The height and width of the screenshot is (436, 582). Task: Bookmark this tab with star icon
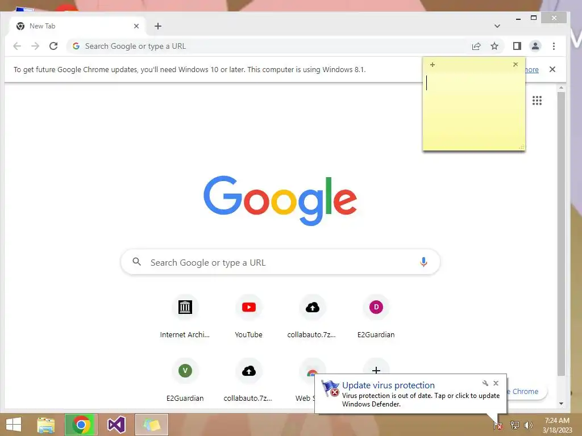click(494, 46)
